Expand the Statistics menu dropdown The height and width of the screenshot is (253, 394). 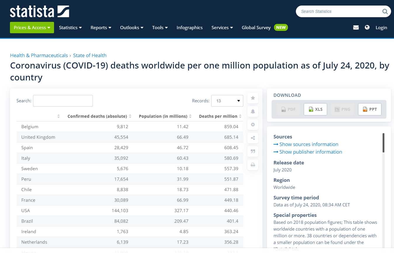pos(70,27)
